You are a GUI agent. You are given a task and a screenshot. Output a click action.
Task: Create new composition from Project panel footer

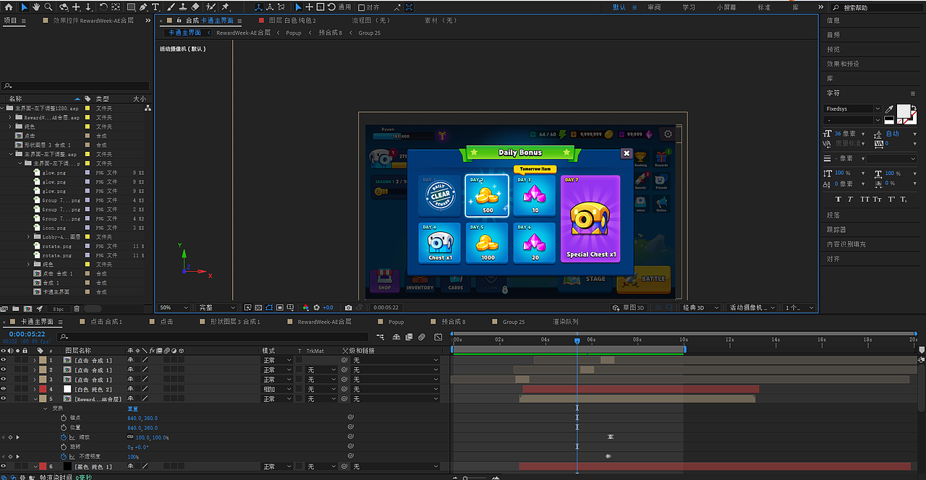[x=27, y=309]
